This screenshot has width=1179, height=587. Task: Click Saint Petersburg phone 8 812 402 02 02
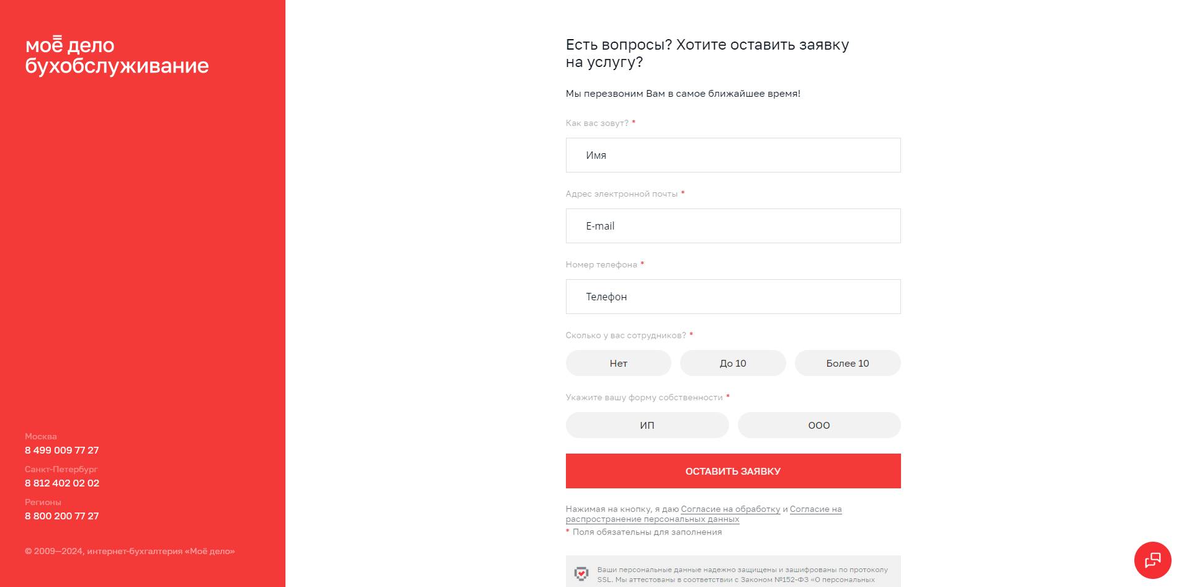pos(62,483)
